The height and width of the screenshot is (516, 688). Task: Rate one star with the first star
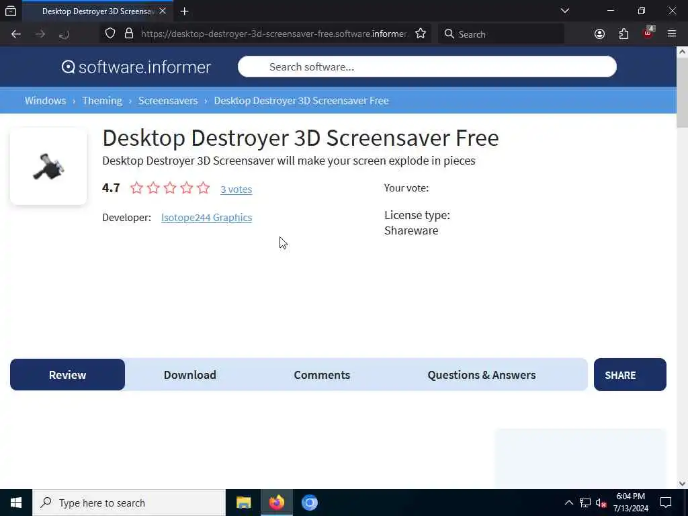tap(137, 188)
